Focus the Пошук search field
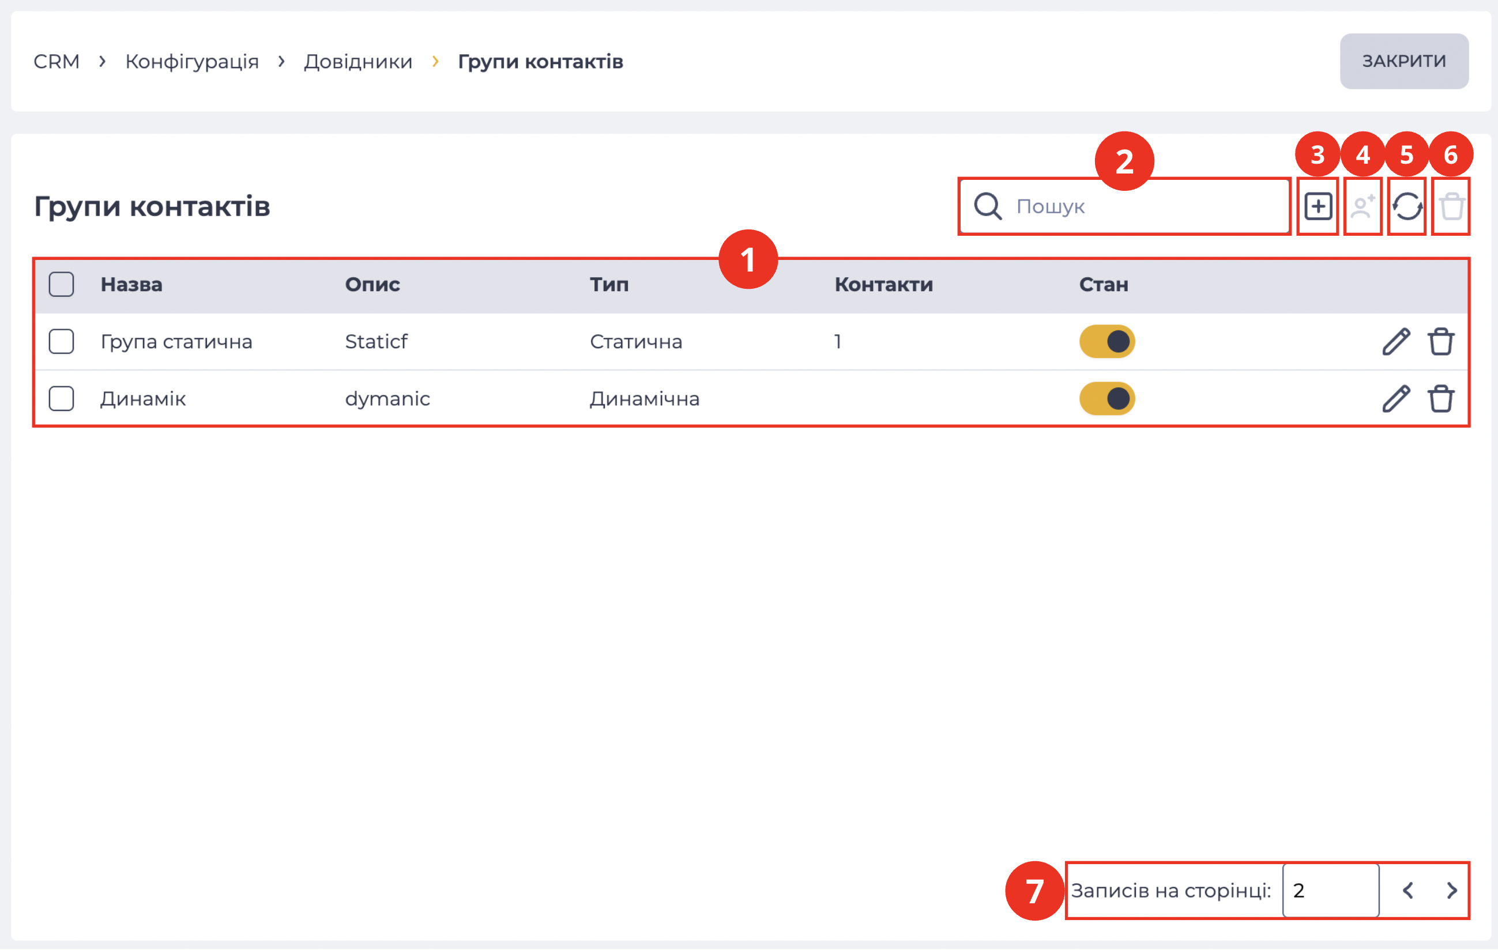Viewport: 1498px width, 950px height. (x=1124, y=206)
